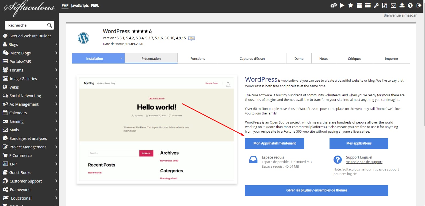The width and height of the screenshot is (425, 206).
Task: Follow the Visitez le site de support link
Action: click(364, 162)
